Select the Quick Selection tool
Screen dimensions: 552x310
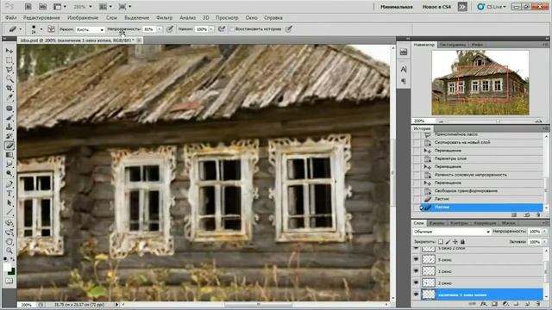[9, 79]
